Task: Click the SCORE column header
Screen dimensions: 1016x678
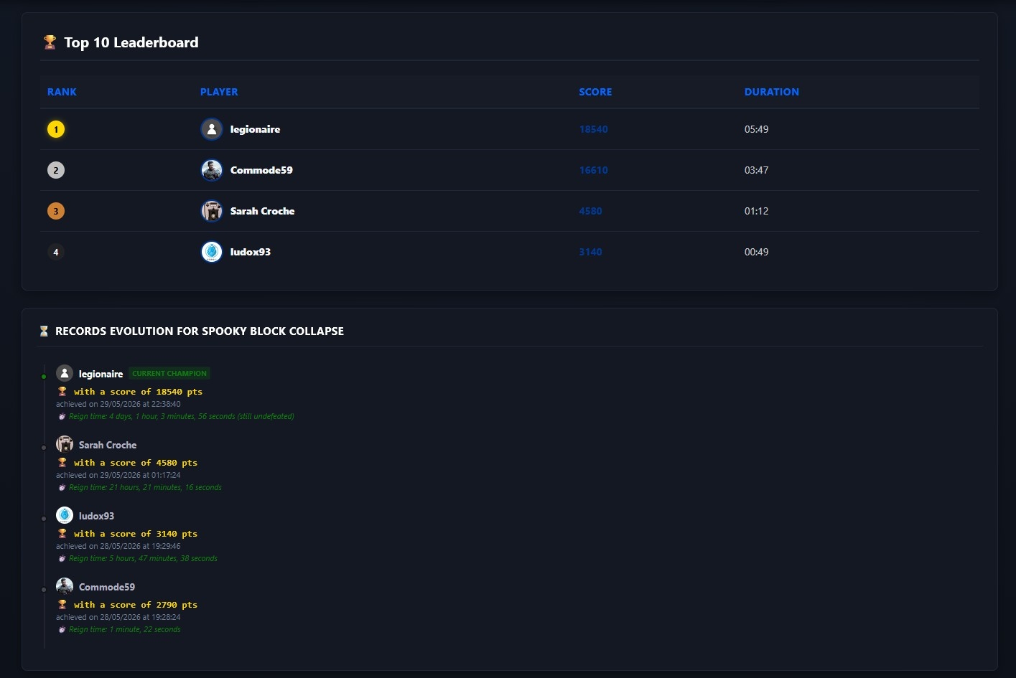Action: pyautogui.click(x=595, y=92)
